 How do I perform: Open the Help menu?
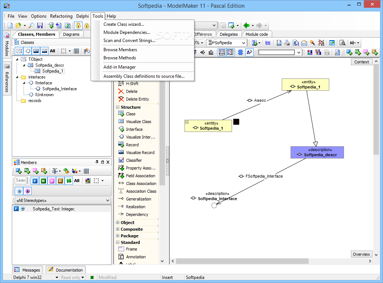[x=111, y=16]
